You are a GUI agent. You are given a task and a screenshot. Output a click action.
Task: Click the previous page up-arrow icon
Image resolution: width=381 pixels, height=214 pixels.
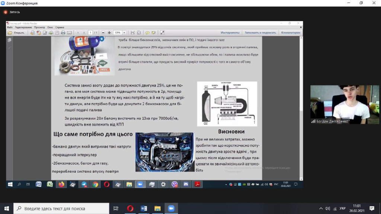78,33
